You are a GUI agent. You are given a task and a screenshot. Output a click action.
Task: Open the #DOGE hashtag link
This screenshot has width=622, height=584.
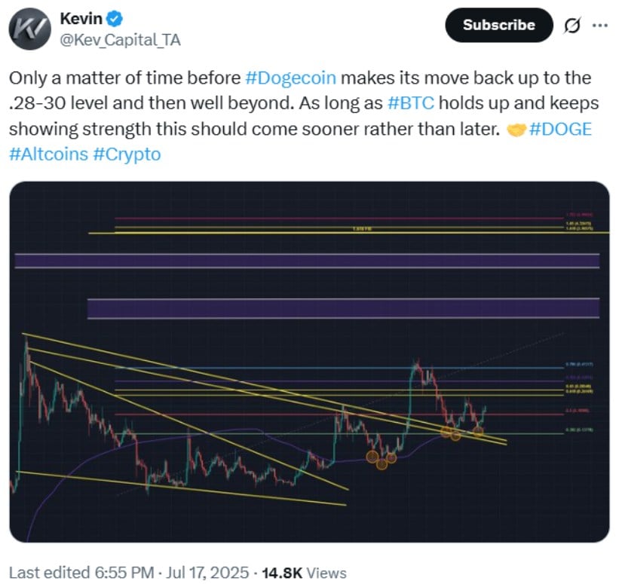pos(560,130)
